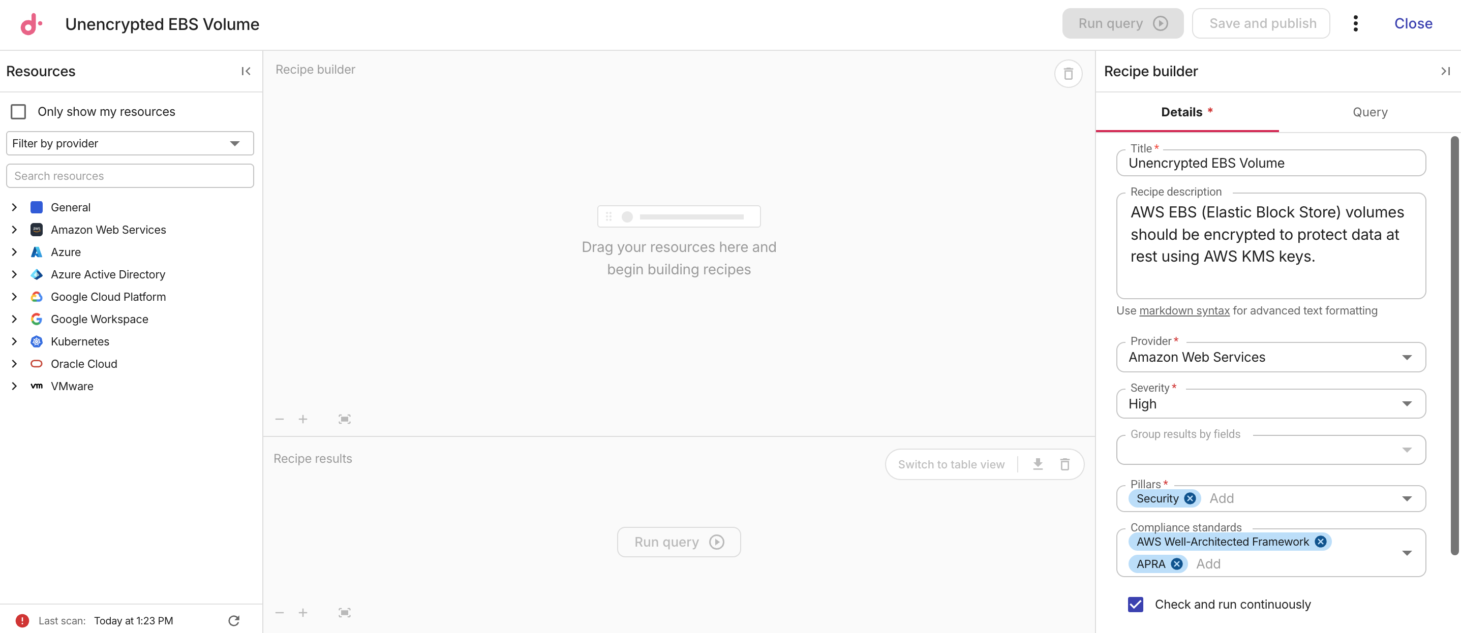Screen dimensions: 1461x633
Task: Click the Amazon Web Services icon
Action: pos(36,230)
